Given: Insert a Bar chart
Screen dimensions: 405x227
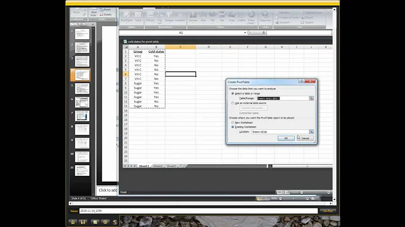Looking at the screenshot, I should 222,17.
